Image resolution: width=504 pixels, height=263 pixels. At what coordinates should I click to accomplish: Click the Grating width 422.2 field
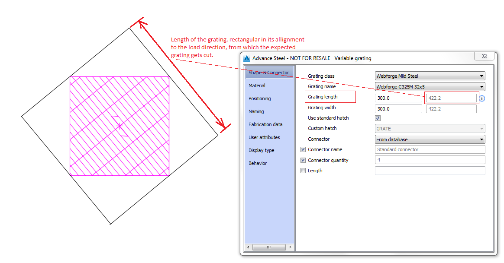(x=451, y=109)
